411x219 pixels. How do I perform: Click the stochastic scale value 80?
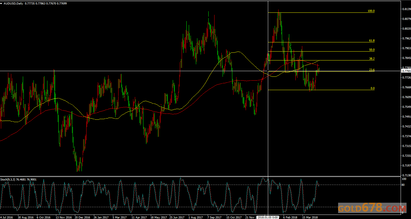click(404, 185)
